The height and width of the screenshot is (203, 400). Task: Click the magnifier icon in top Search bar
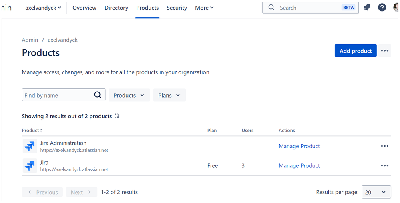(271, 7)
